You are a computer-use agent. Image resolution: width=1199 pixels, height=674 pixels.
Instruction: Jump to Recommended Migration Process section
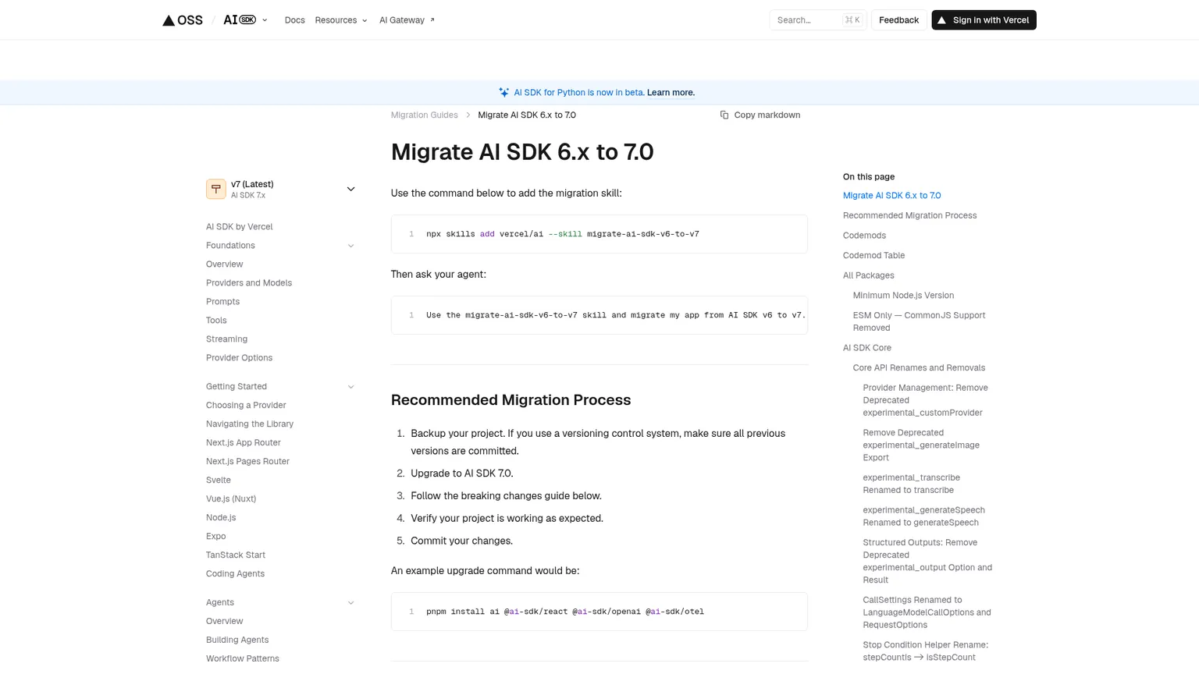[909, 216]
